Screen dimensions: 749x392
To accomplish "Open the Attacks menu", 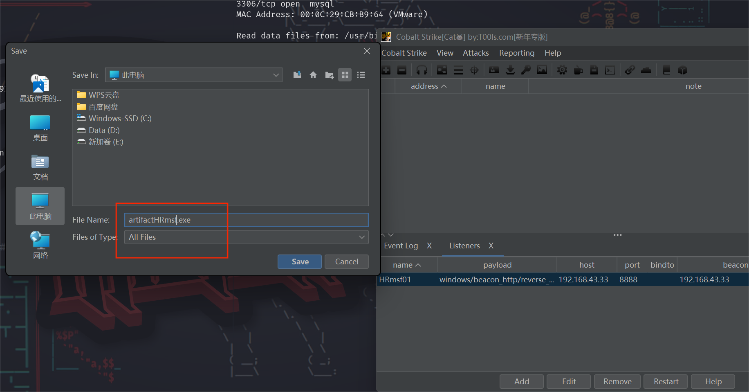I will click(476, 53).
